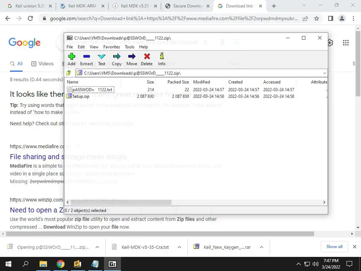The width and height of the screenshot is (361, 271).
Task: Open the File menu in 7-Zip
Action: pos(70,47)
